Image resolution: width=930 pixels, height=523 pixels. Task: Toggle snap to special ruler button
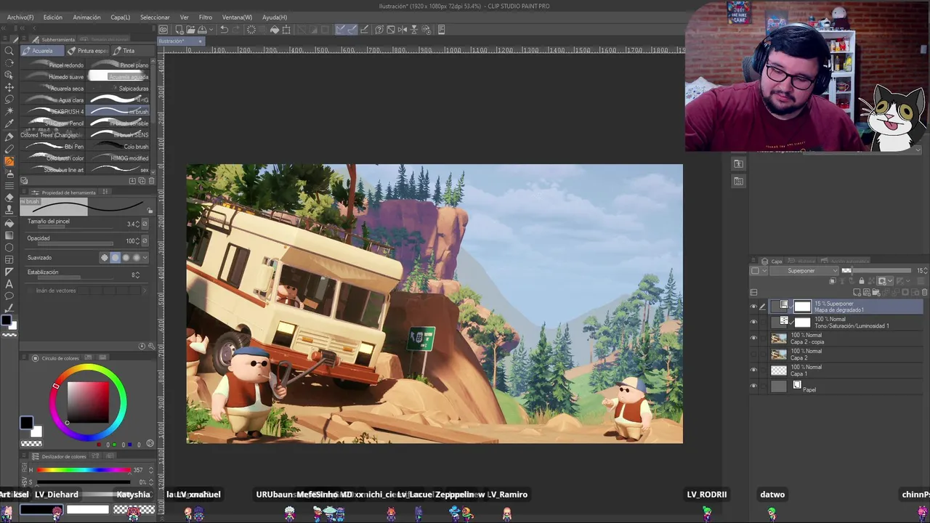point(352,30)
